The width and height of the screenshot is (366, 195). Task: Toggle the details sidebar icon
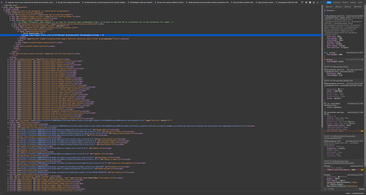tap(322, 2)
